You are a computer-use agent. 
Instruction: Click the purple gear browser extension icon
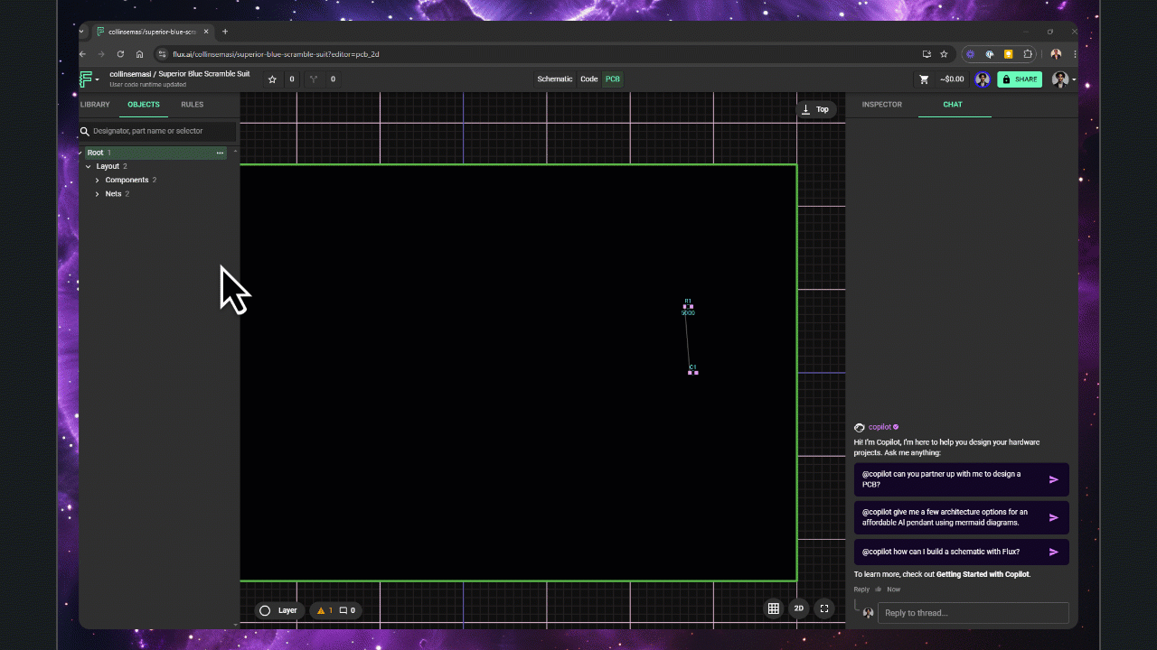coord(971,54)
